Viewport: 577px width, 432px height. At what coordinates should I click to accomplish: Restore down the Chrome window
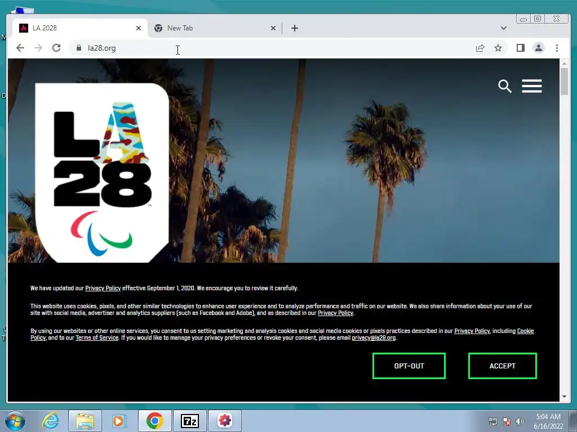coord(537,19)
